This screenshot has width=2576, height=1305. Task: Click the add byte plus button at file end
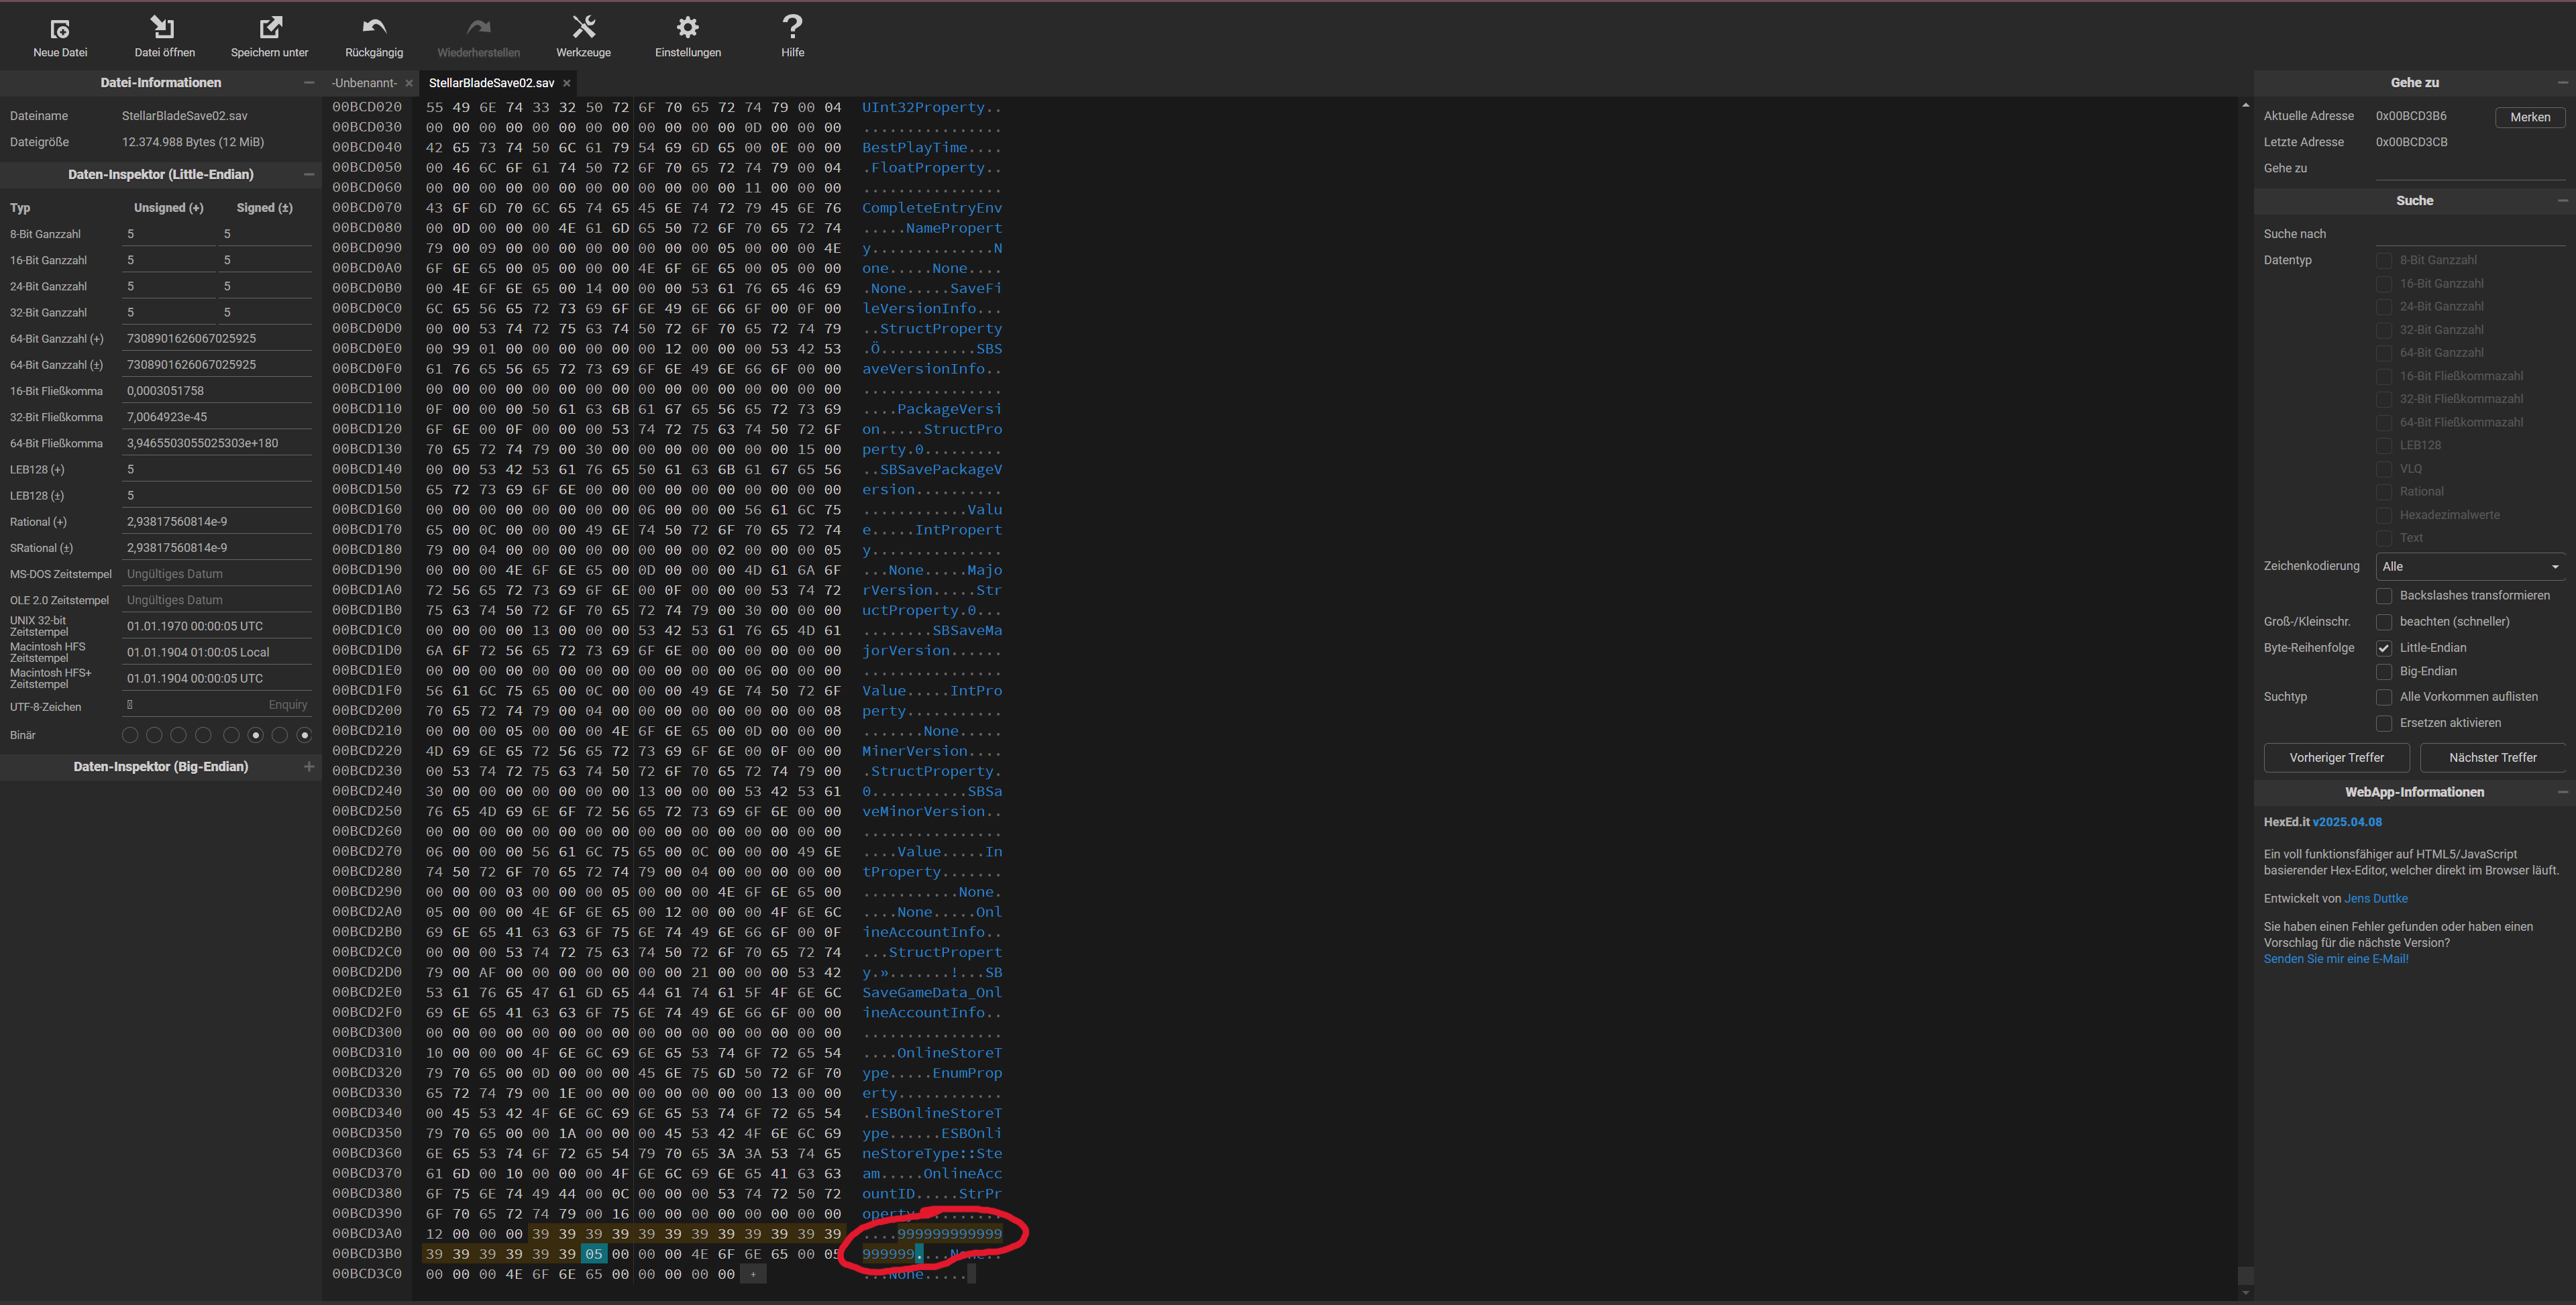tap(753, 1274)
